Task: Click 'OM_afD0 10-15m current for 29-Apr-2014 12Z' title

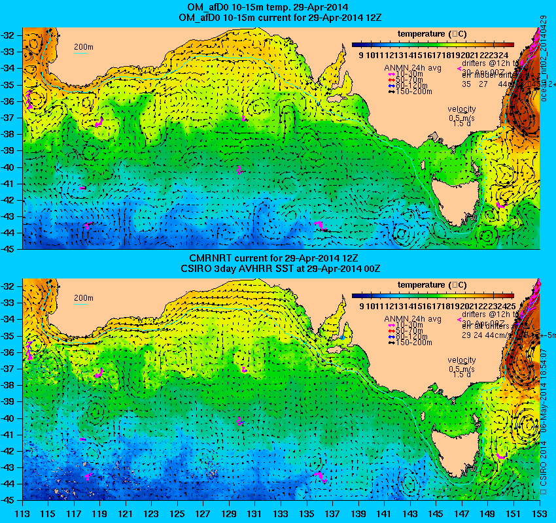Action: point(280,18)
